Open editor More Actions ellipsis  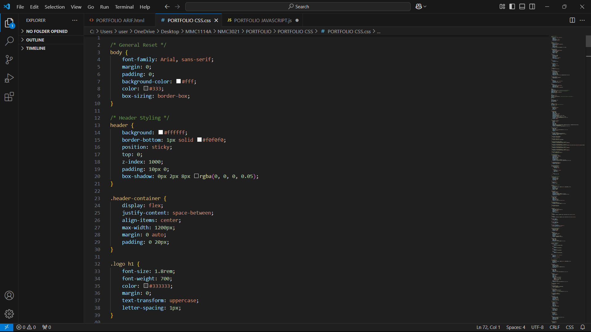pos(582,20)
